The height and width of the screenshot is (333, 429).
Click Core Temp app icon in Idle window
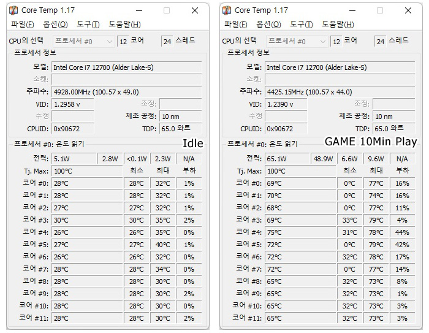tap(13, 10)
